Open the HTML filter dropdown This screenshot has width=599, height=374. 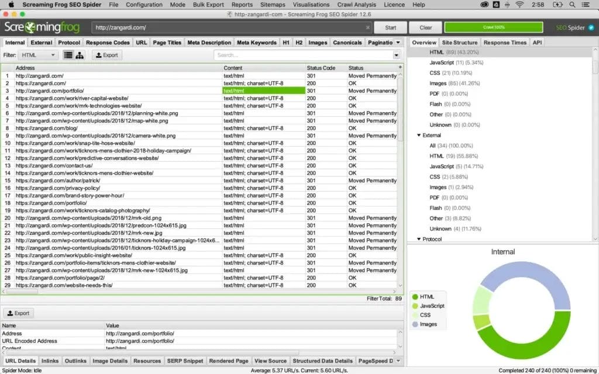tap(39, 55)
